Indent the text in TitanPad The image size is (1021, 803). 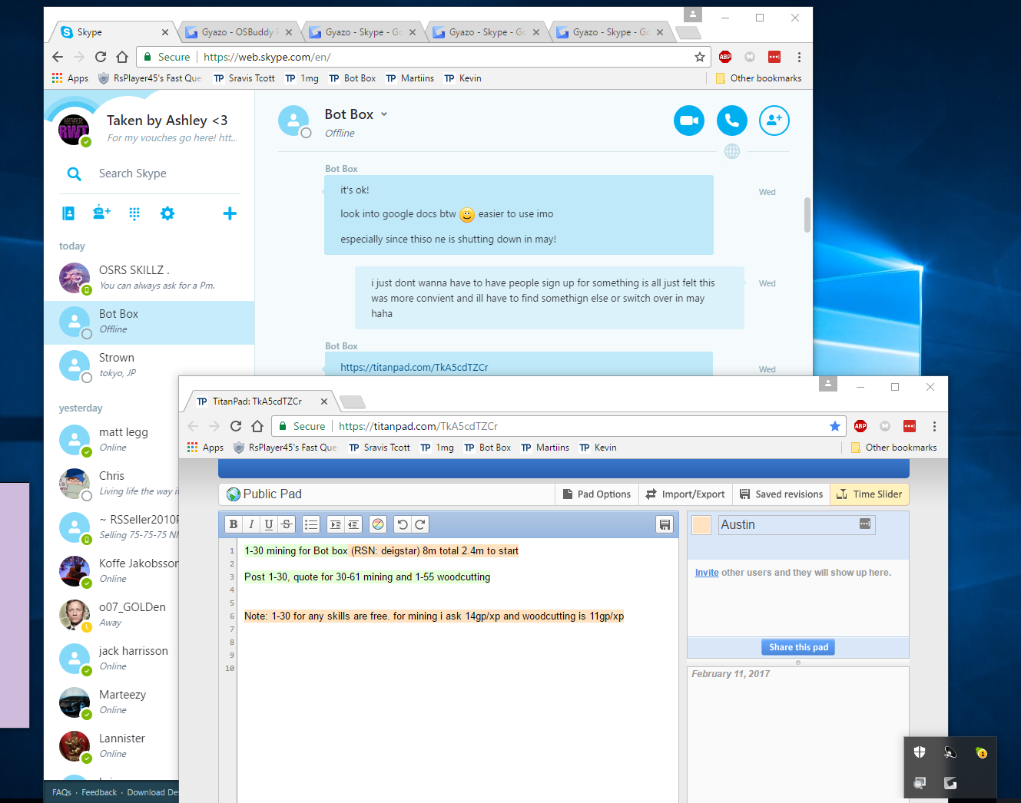tap(336, 524)
